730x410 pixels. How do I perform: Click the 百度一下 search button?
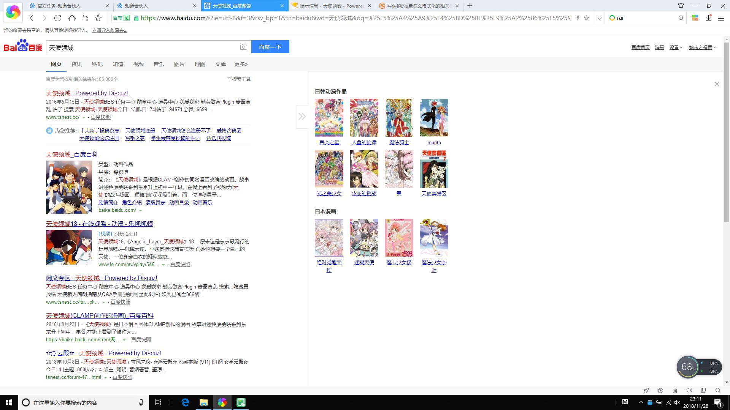(270, 47)
